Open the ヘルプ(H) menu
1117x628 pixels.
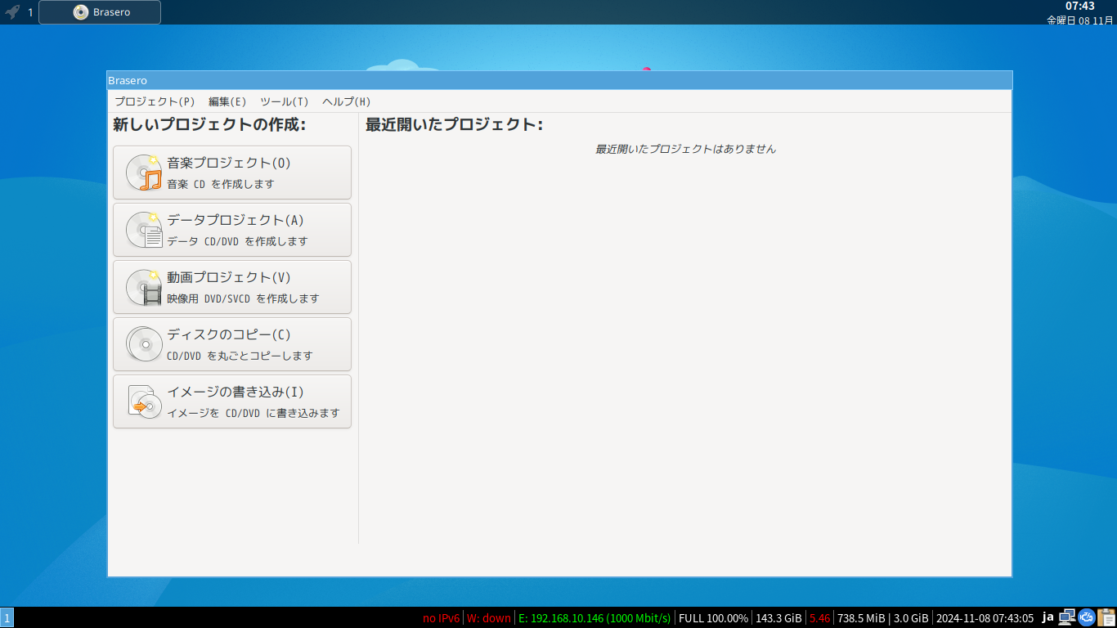(347, 101)
